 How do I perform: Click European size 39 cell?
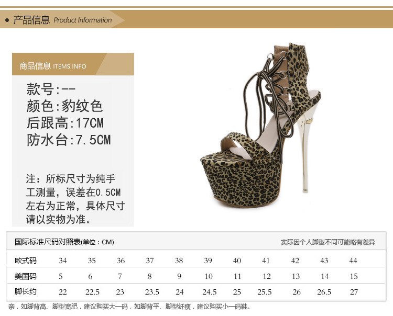(208, 261)
